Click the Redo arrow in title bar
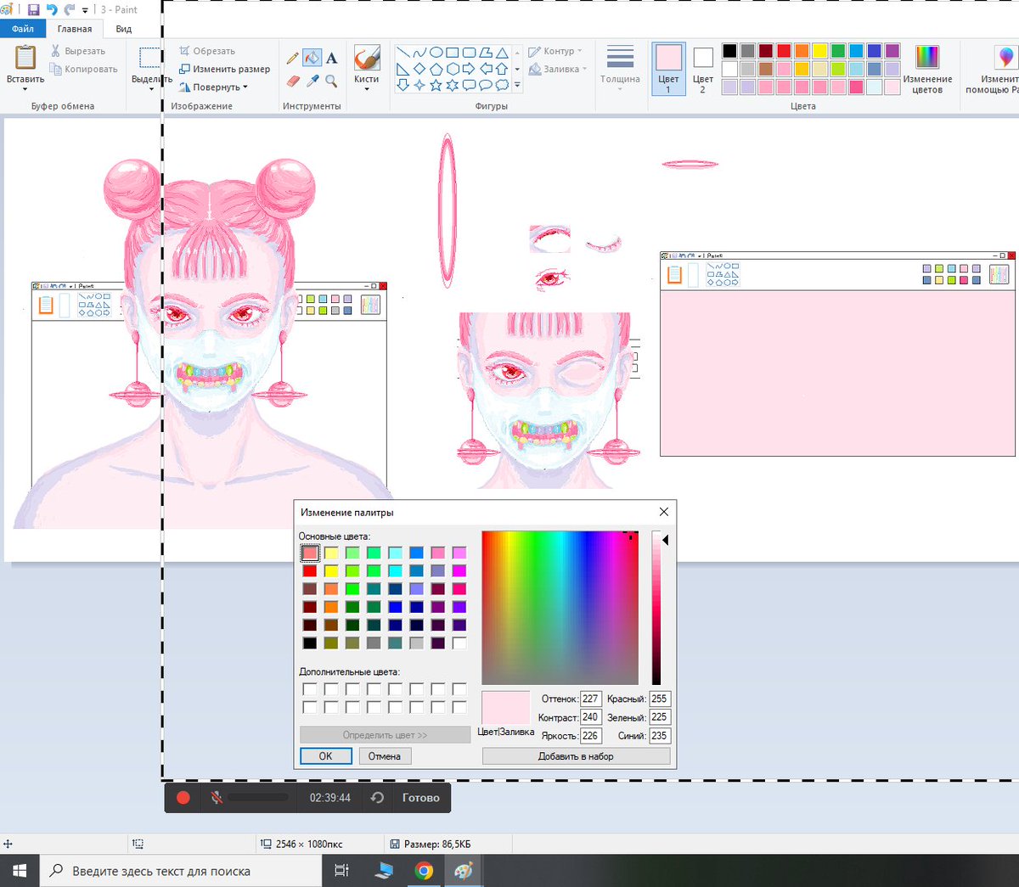This screenshot has width=1019, height=887. pyautogui.click(x=70, y=10)
